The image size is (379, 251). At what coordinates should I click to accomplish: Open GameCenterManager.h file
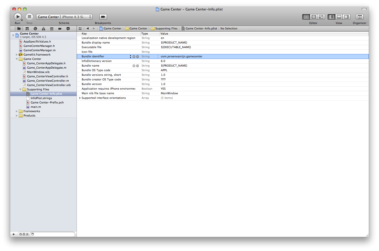click(x=39, y=46)
